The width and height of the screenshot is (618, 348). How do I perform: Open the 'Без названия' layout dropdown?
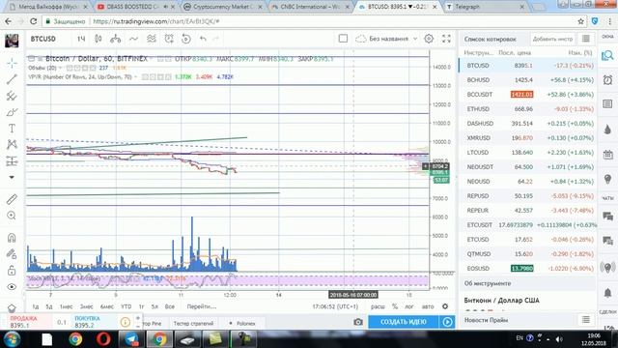386,39
